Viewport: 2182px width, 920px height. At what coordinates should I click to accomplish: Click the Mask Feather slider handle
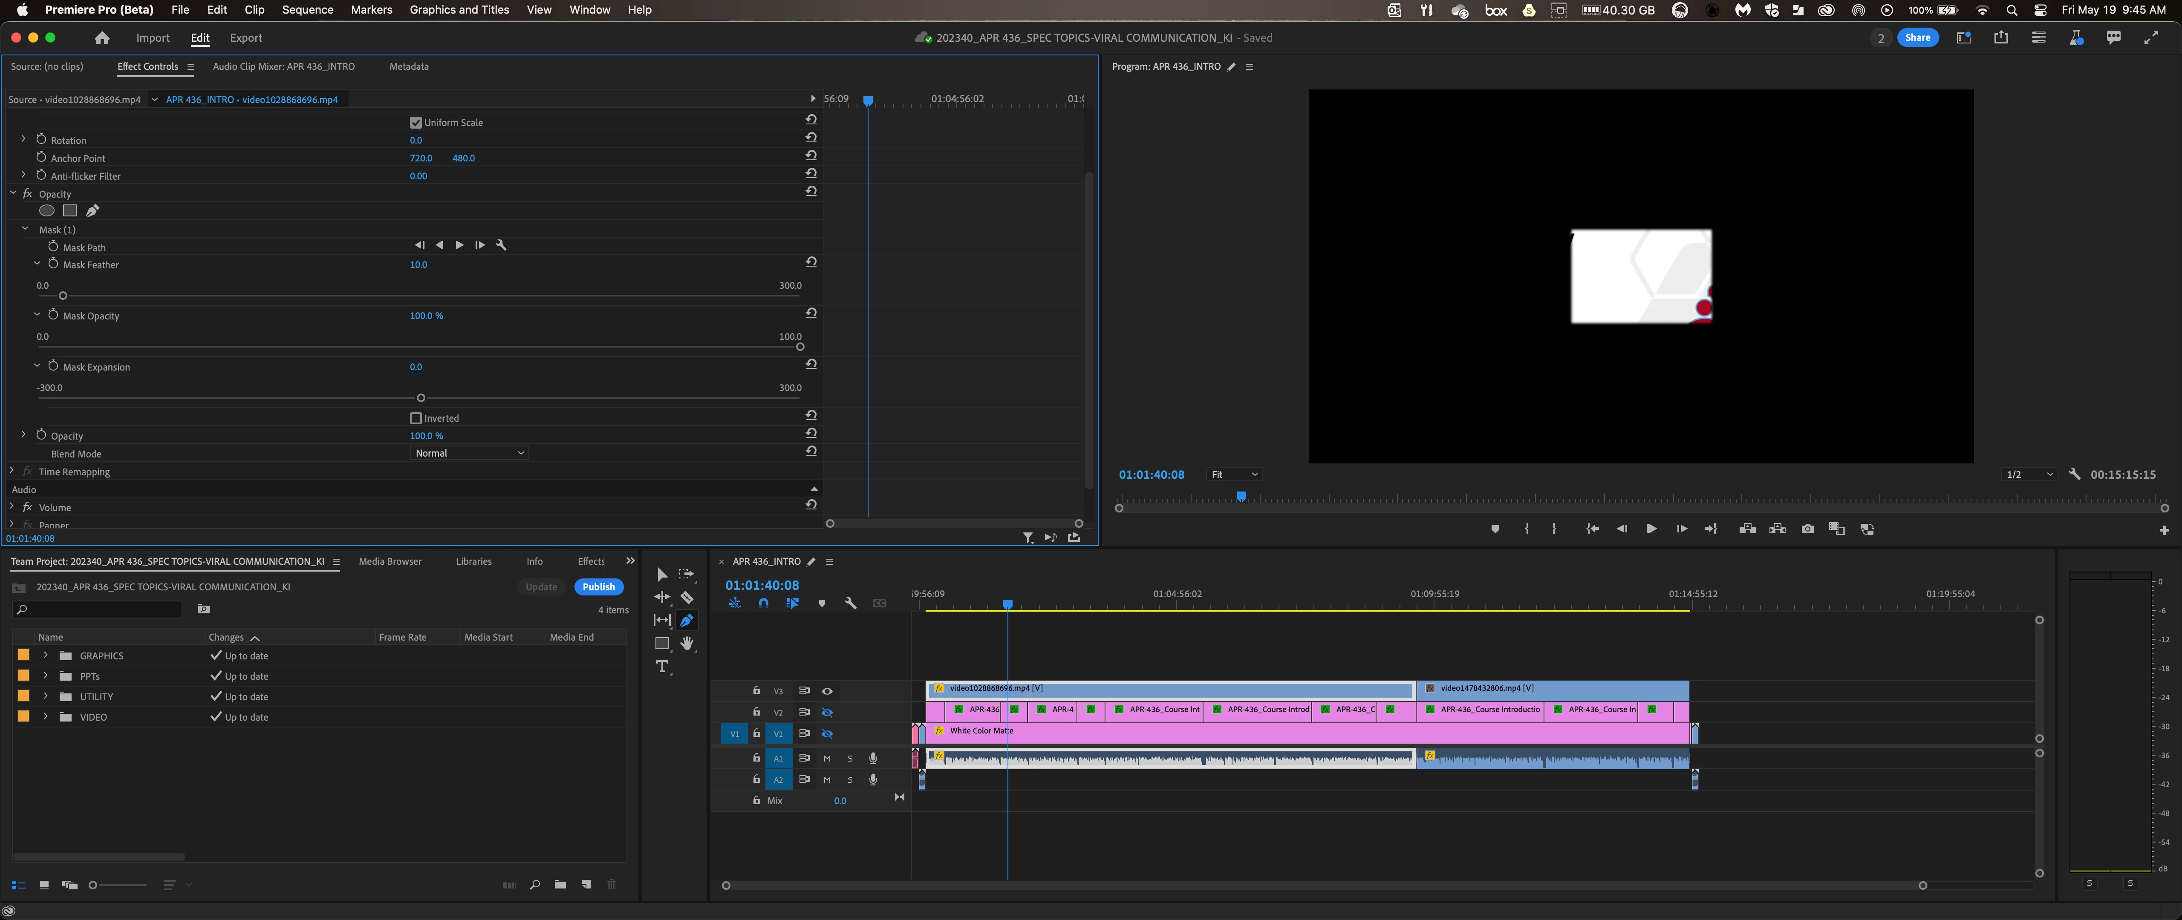[63, 296]
